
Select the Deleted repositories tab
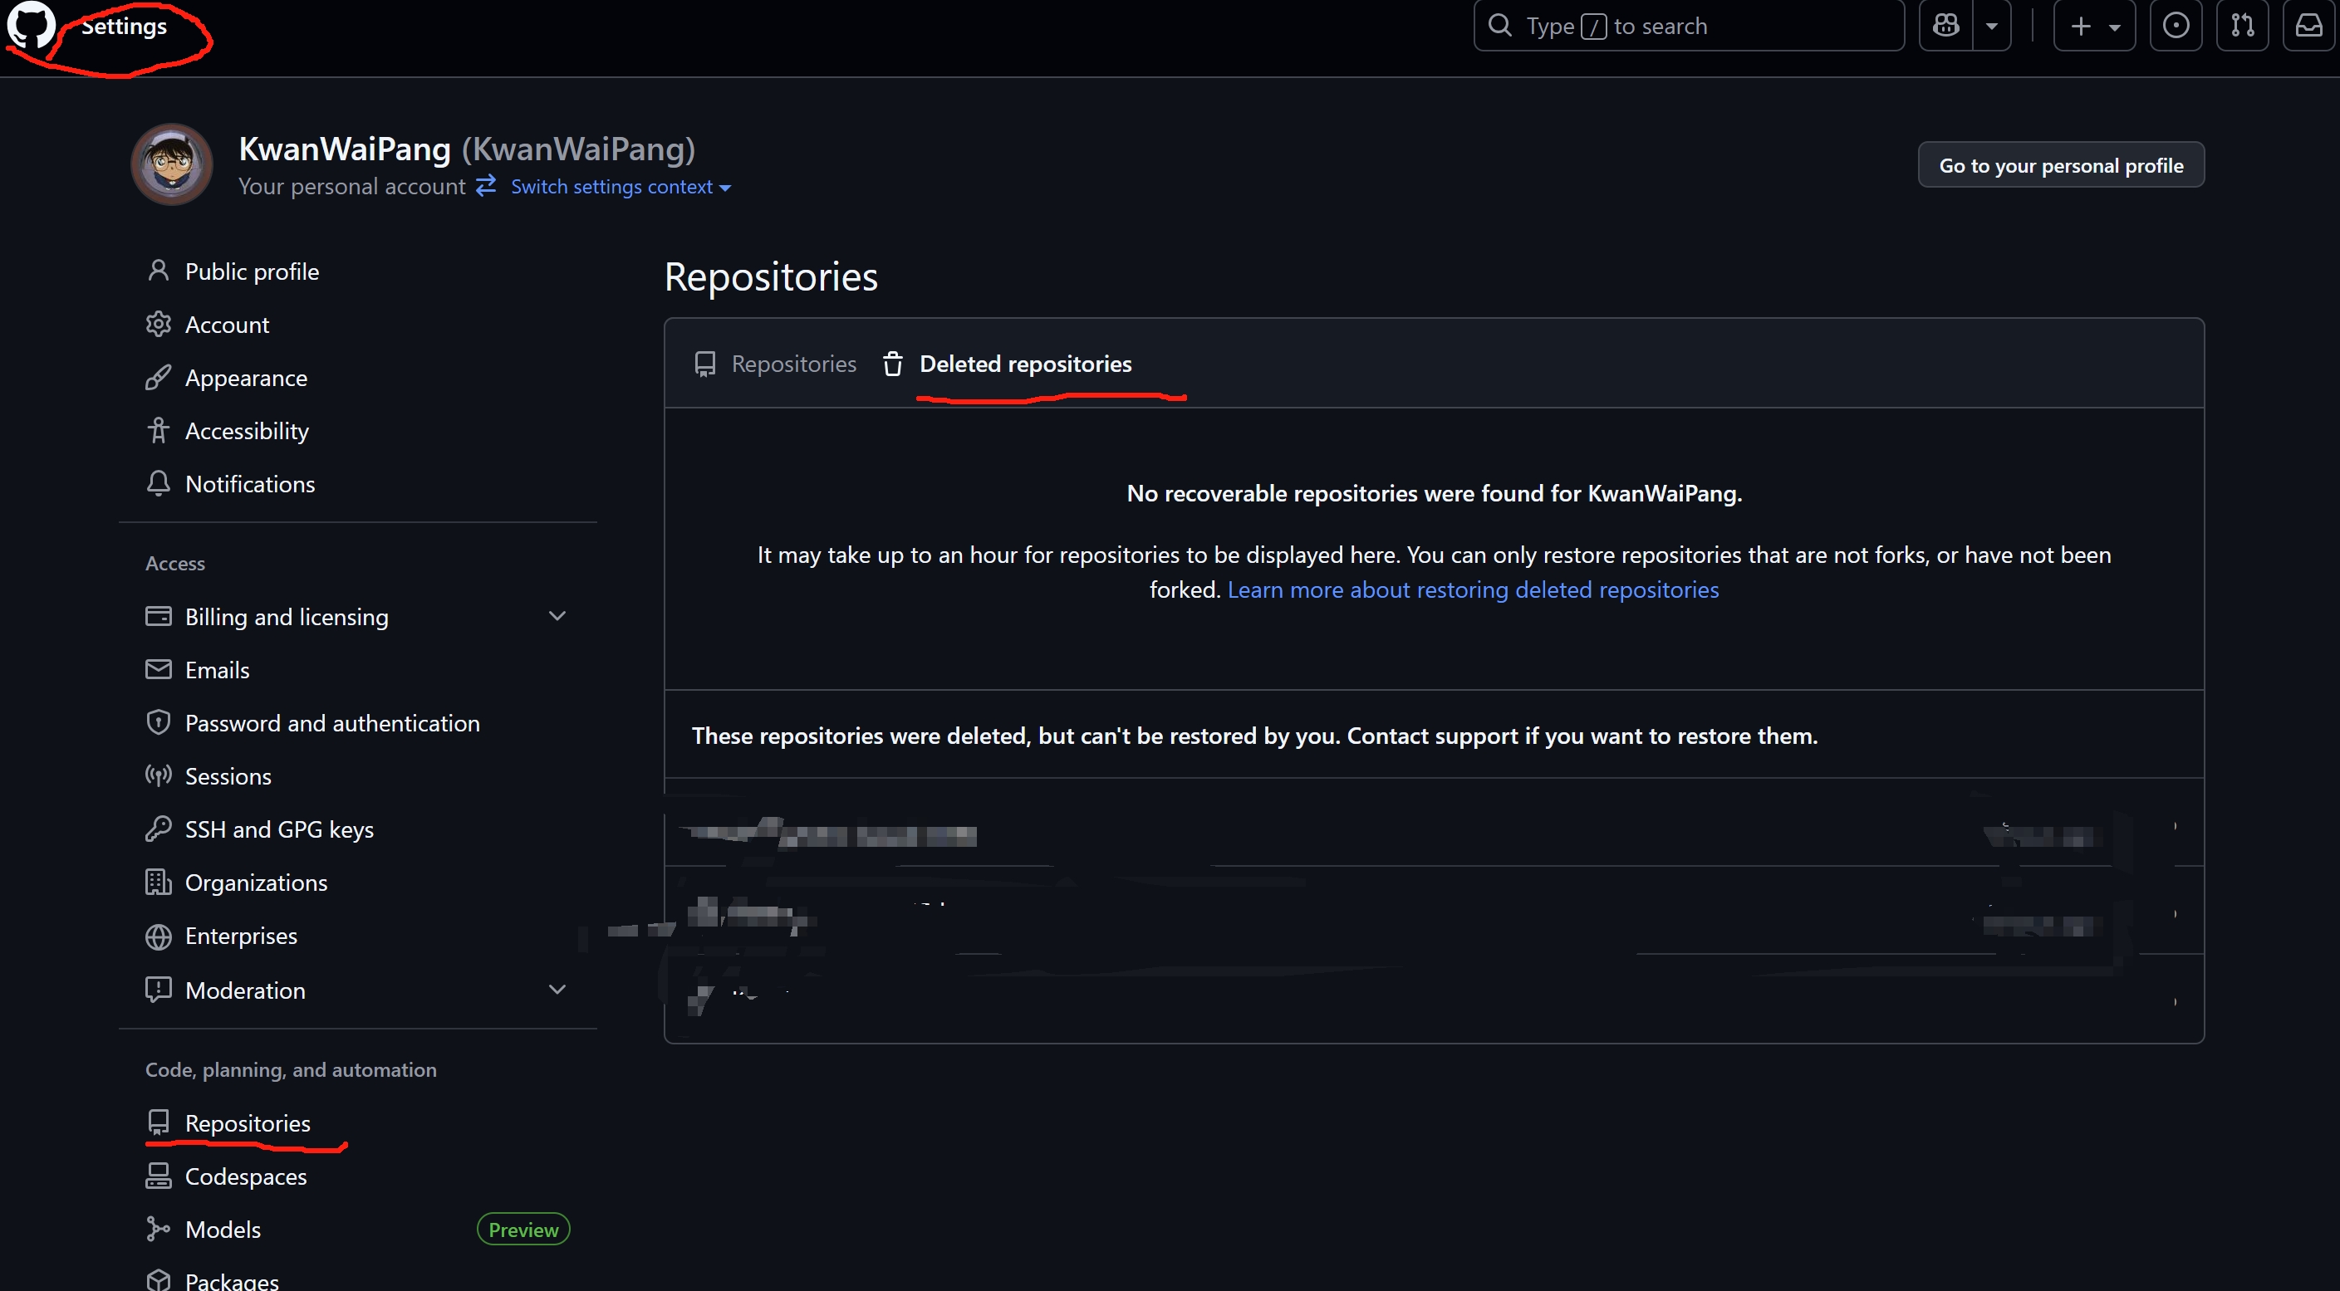point(1025,364)
